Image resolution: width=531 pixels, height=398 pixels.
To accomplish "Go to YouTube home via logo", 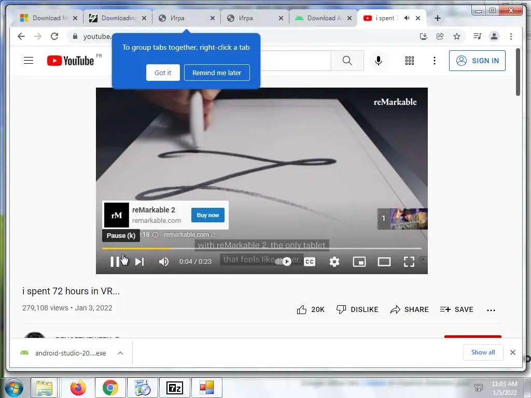I will tap(71, 61).
